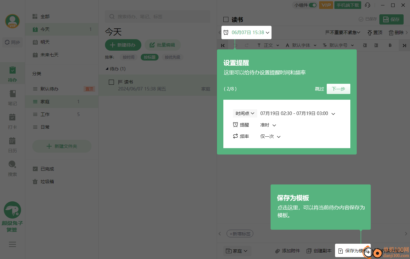Viewport: 410px width, 259px height.
Task: Open the 家庭 category in sidebar
Action: [x=62, y=102]
